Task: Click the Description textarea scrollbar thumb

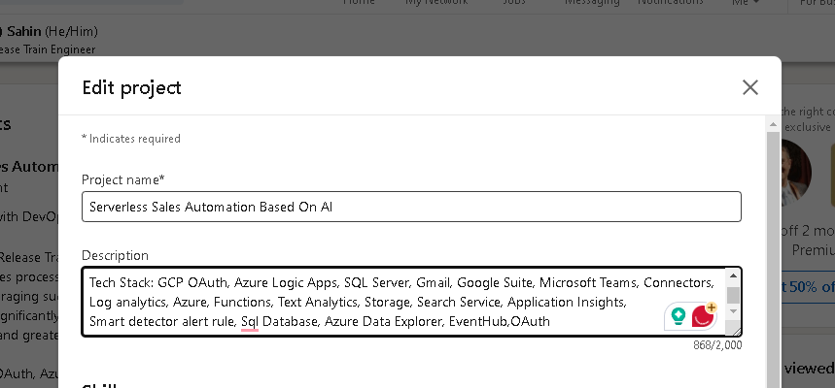Action: [733, 295]
